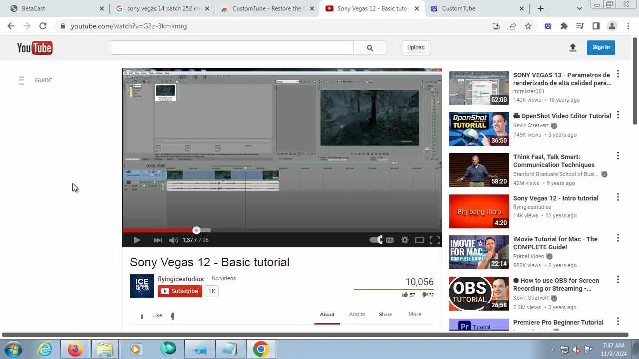The height and width of the screenshot is (359, 639).
Task: Select the About tab
Action: coord(327,315)
